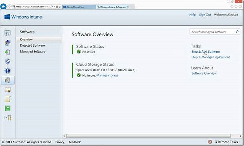The width and height of the screenshot is (244, 146).
Task: Click the Windows Intune logo
Action: pos(23,17)
